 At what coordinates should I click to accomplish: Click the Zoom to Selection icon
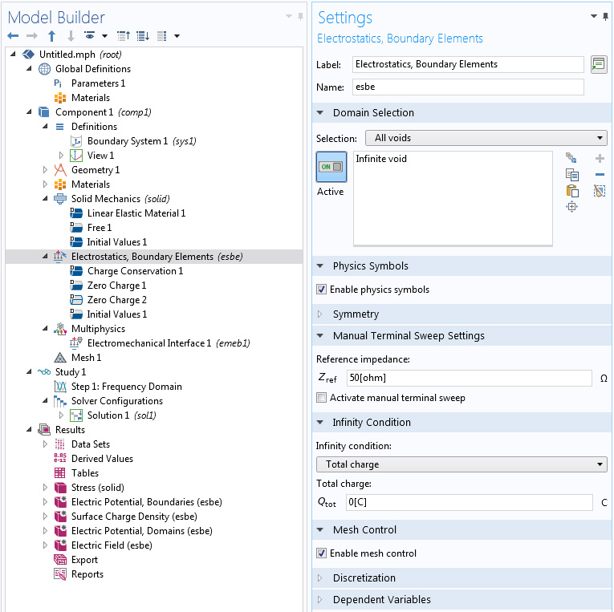tap(571, 207)
